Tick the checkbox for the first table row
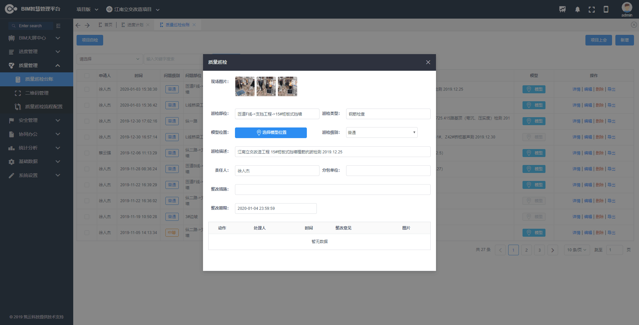 pos(87,89)
